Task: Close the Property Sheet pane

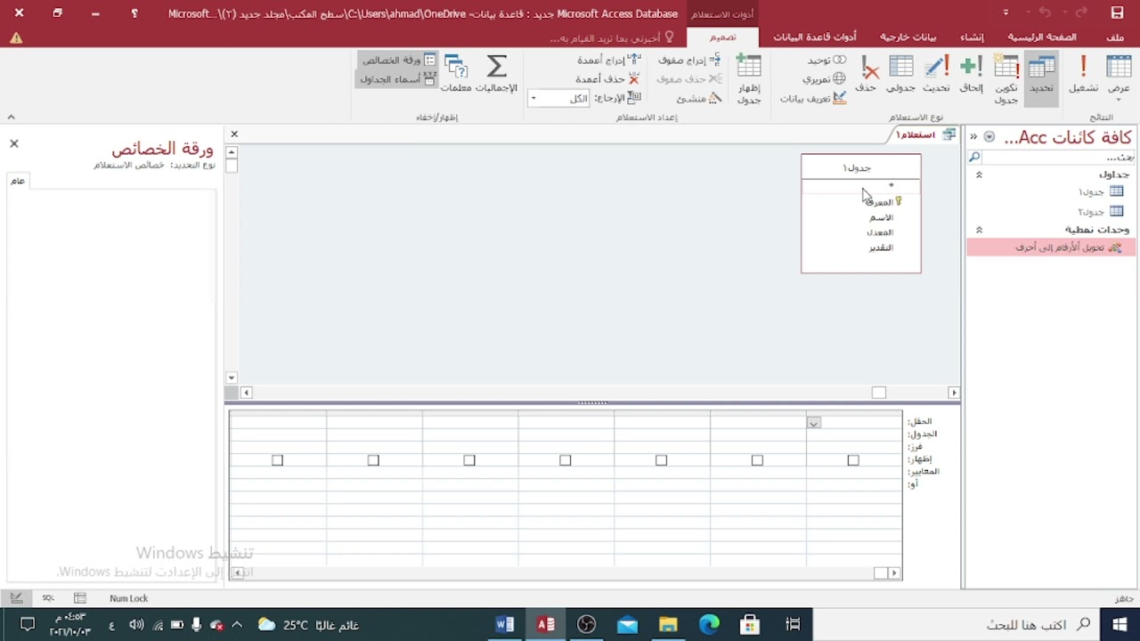Action: pyautogui.click(x=13, y=143)
